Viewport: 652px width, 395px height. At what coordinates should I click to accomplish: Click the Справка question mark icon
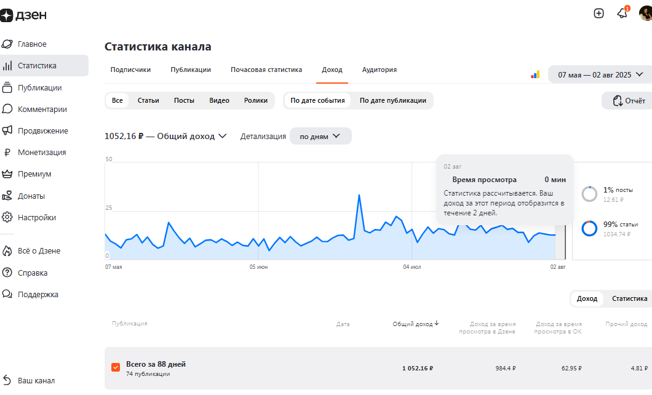(x=7, y=273)
